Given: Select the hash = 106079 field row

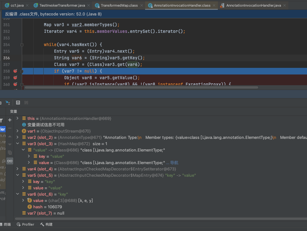Looking at the screenshot, I should pyautogui.click(x=160, y=207).
